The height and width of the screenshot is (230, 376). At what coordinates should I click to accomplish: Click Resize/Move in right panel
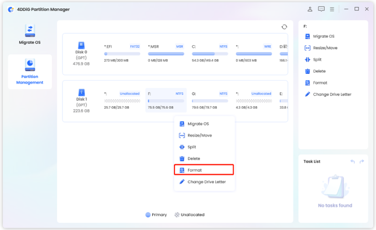coord(325,48)
